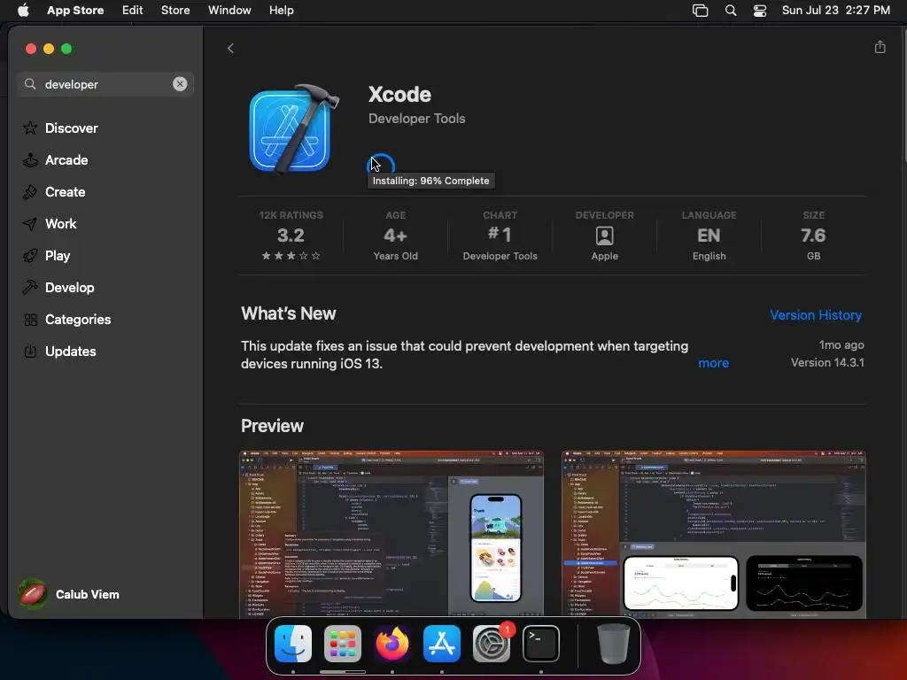Click the Discover sidebar label
The image size is (907, 680).
71,127
